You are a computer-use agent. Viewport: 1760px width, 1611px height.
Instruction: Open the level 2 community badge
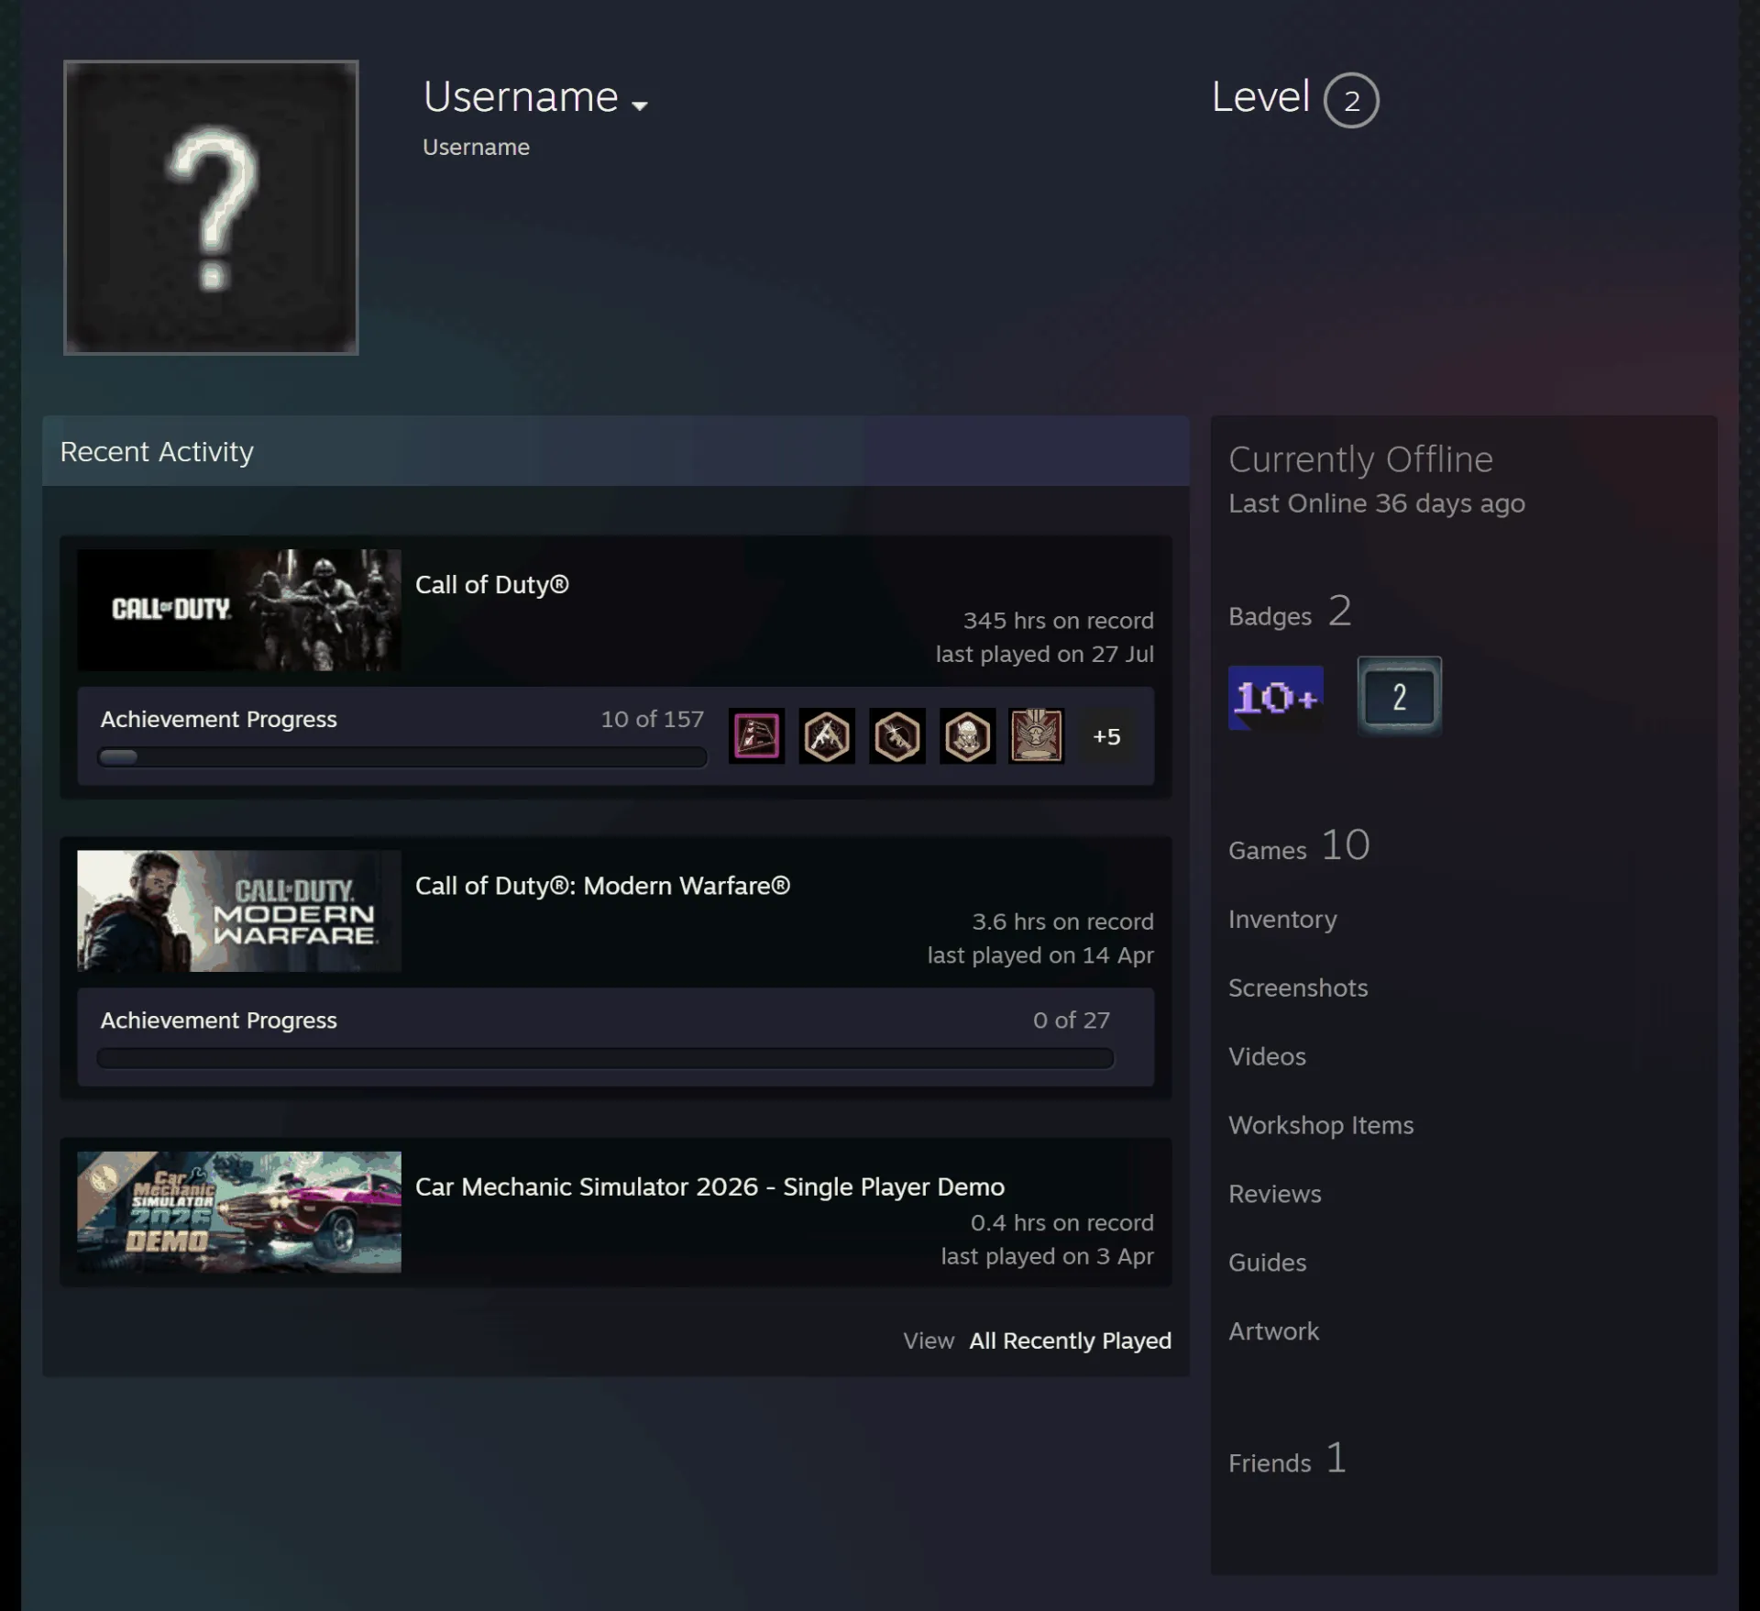click(x=1399, y=697)
